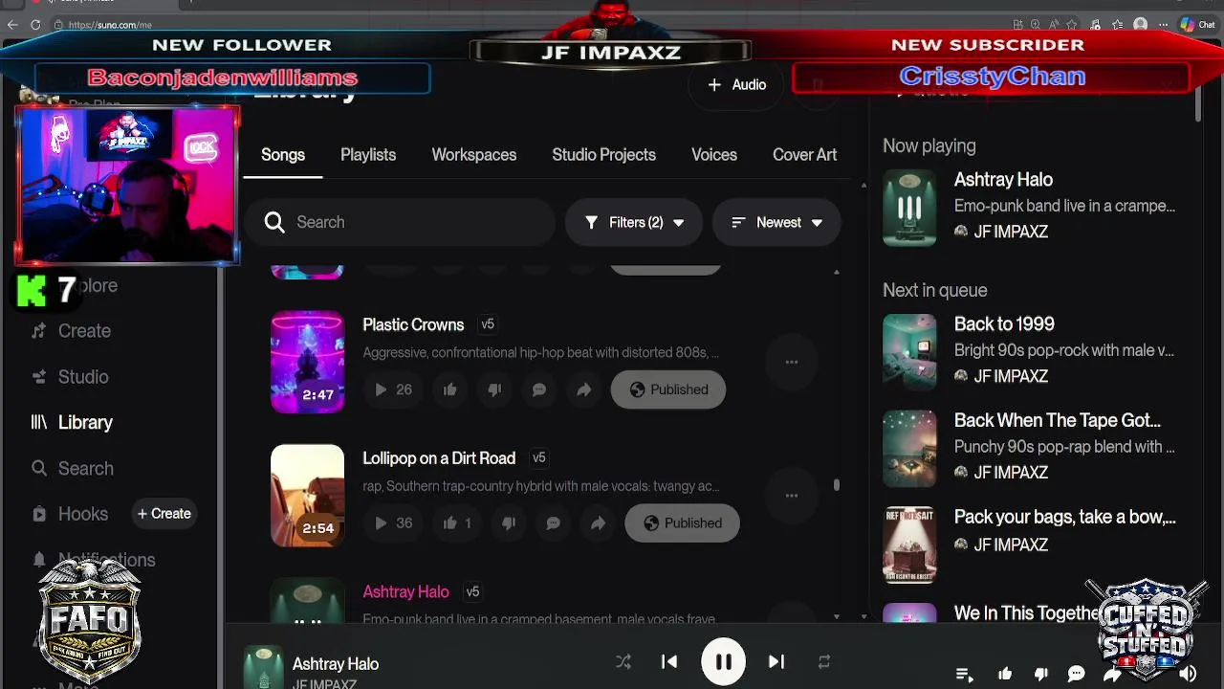This screenshot has width=1224, height=689.
Task: Open the Filters (2) dropdown
Action: pyautogui.click(x=634, y=223)
